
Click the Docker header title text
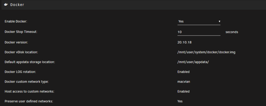(17, 5)
